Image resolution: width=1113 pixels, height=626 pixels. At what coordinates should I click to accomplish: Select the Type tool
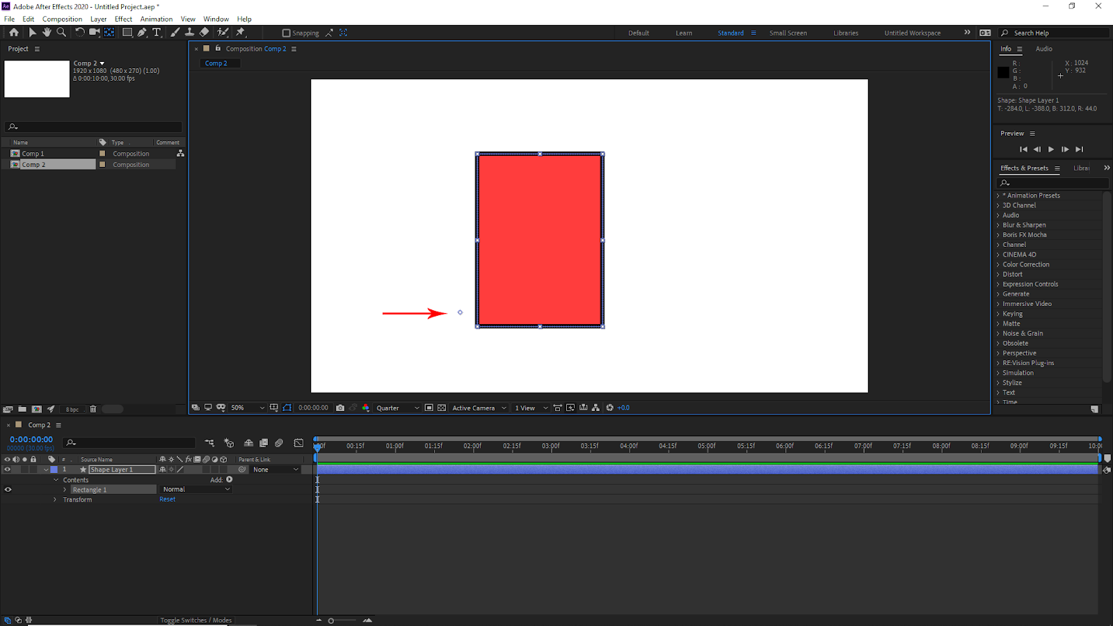157,32
